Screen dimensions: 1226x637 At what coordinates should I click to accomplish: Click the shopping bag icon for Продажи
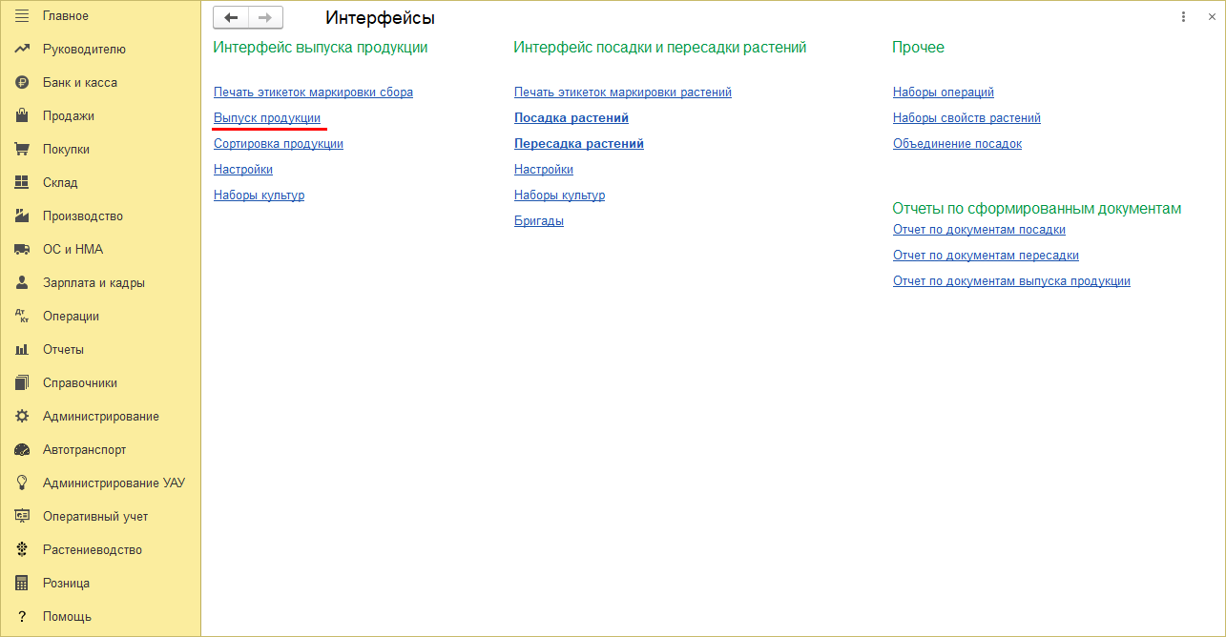pyautogui.click(x=22, y=116)
